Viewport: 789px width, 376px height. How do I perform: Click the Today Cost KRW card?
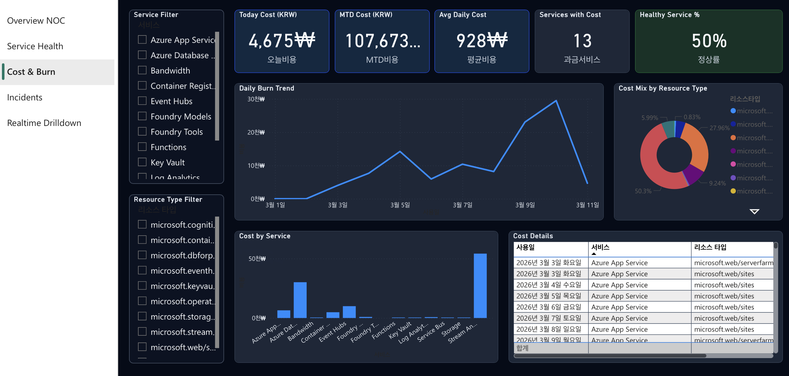tap(282, 42)
